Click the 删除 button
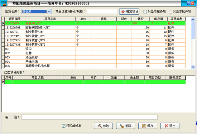197x134 pixels. point(125,126)
